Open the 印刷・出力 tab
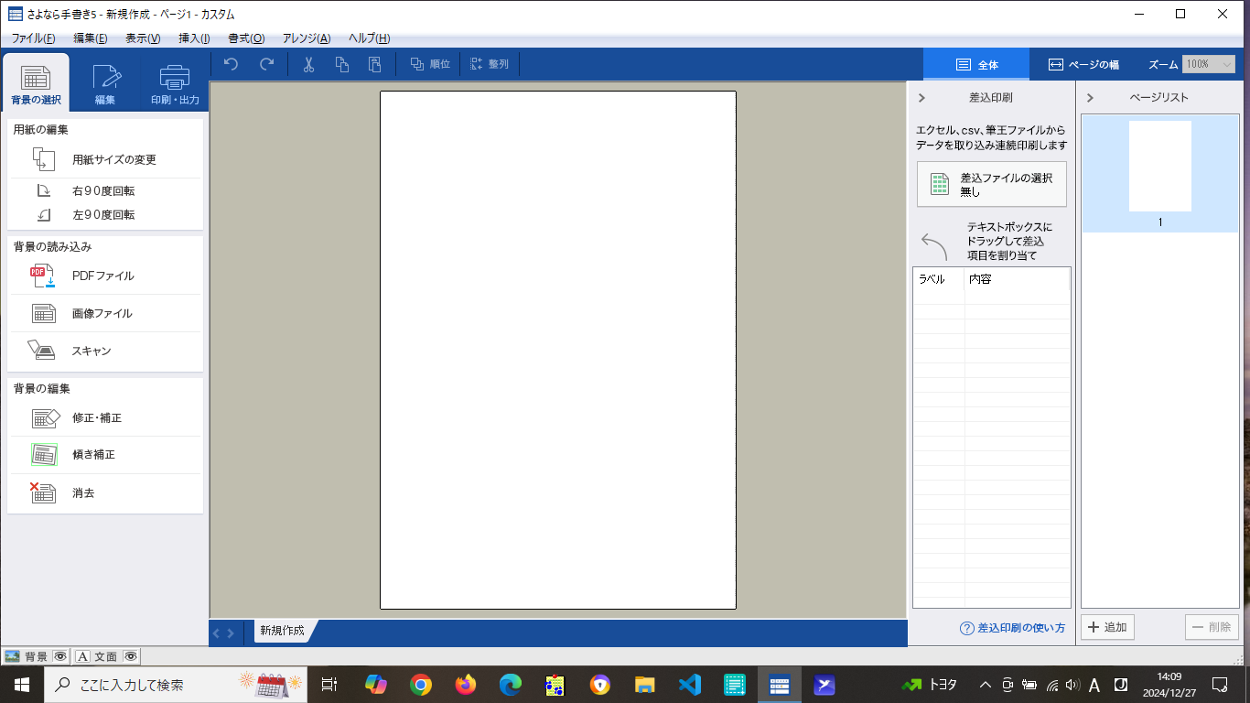 (175, 83)
